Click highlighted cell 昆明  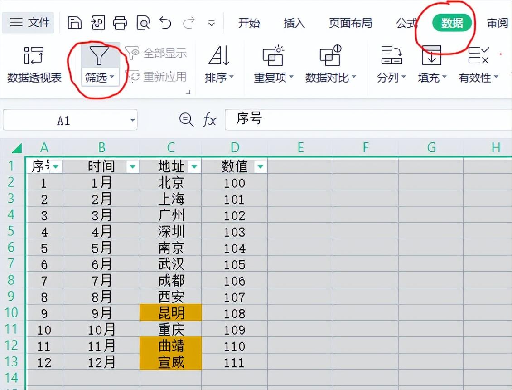(171, 313)
